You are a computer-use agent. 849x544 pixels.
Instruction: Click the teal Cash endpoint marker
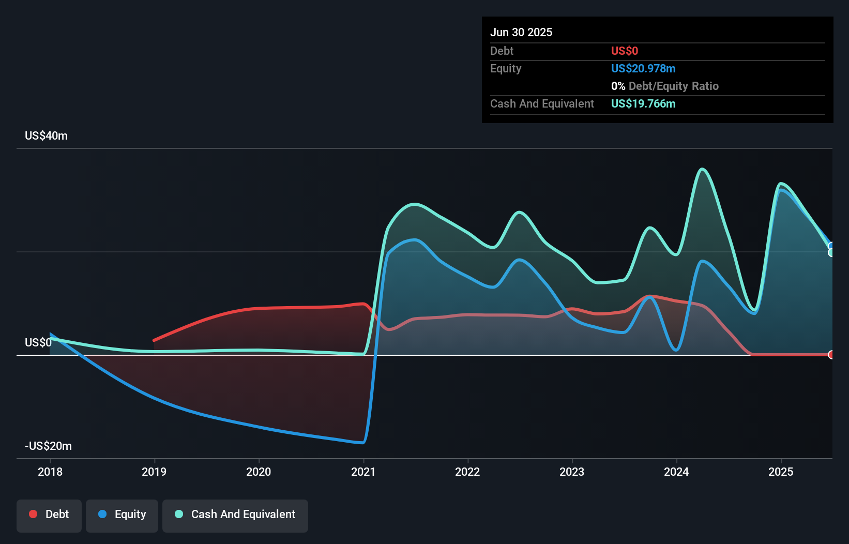(831, 253)
